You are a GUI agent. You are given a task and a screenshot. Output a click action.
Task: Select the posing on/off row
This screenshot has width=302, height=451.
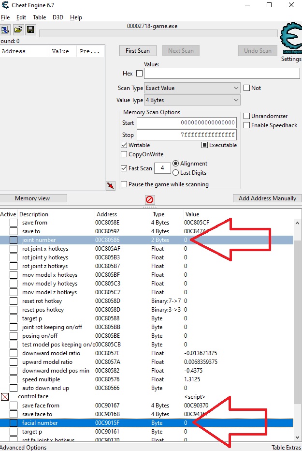pos(146,336)
